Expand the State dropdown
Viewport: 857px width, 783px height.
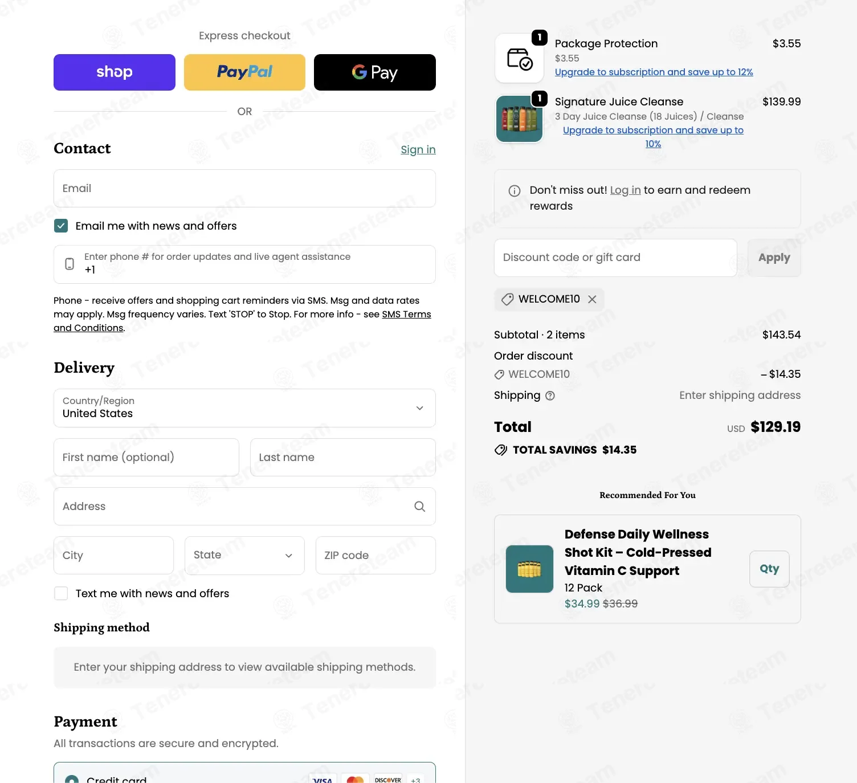tap(244, 555)
